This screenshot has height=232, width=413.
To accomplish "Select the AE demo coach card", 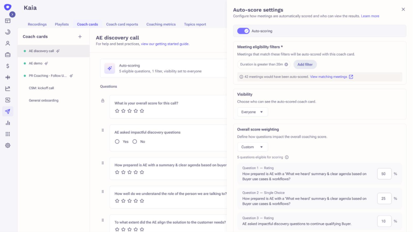I will coord(53,63).
